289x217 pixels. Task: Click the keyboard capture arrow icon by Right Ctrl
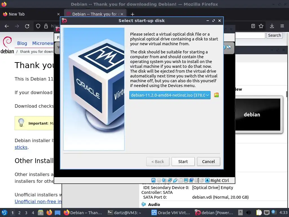click(207, 180)
